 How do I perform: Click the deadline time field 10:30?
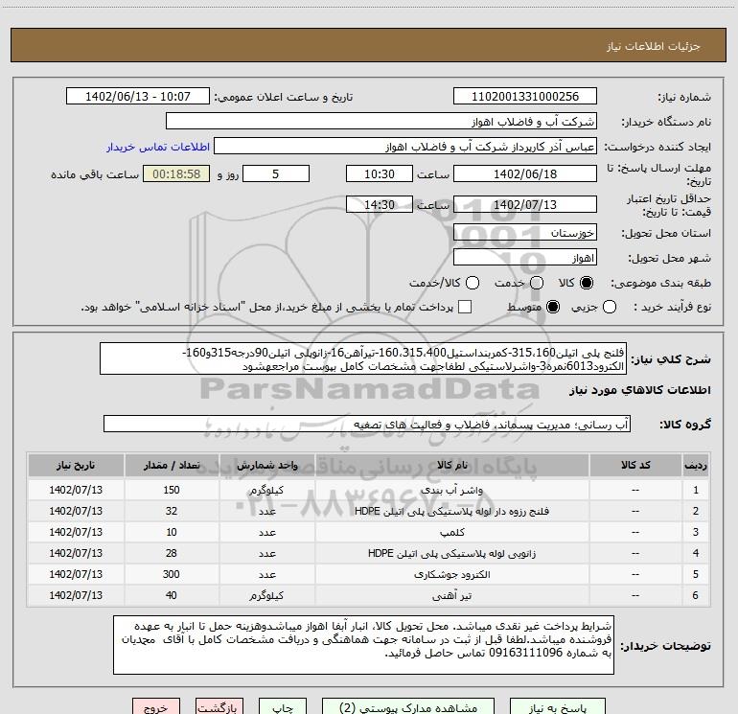[x=380, y=173]
